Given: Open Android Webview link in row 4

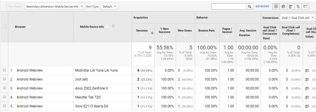Looking at the screenshot, I should click(30, 97).
